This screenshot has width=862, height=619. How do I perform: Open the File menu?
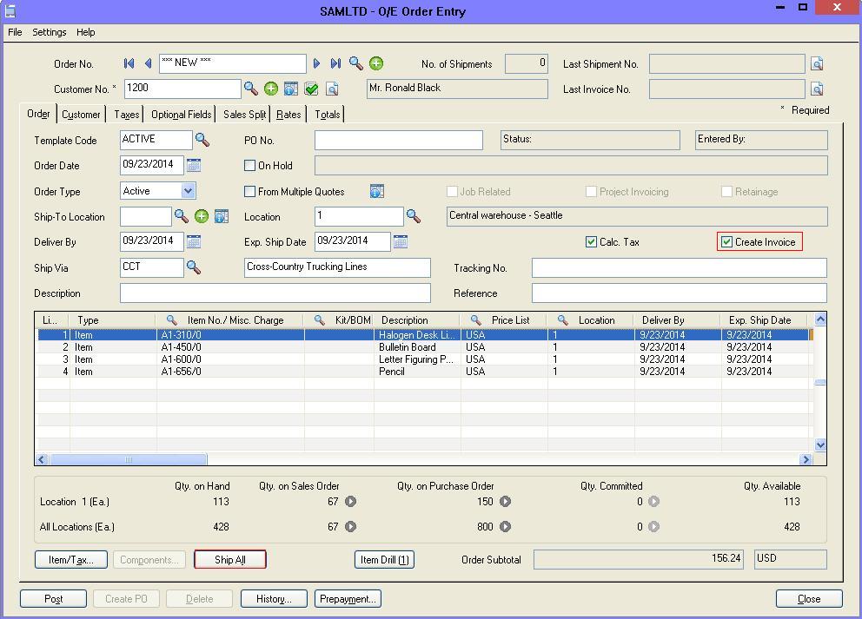point(15,32)
